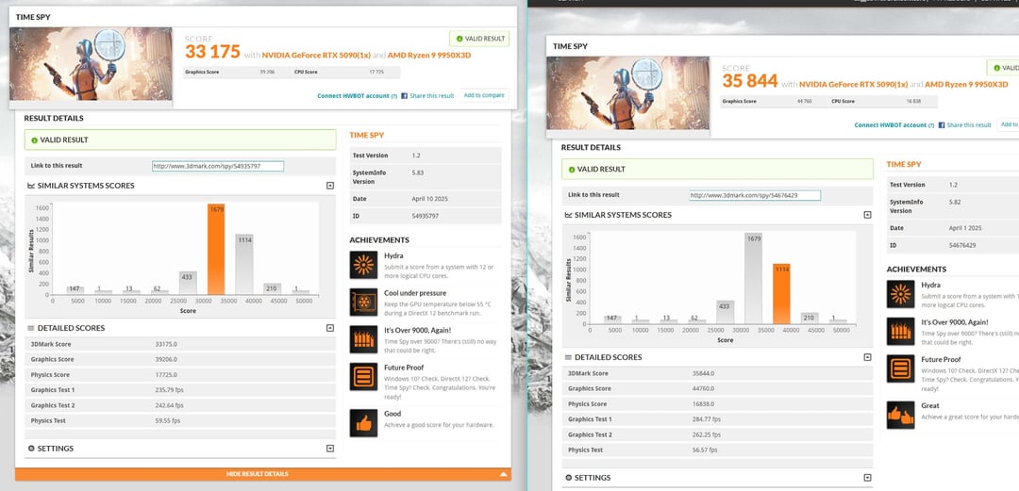The height and width of the screenshot is (491, 1019).
Task: Click gray 1114 bar in left chart
Action: coord(244,264)
